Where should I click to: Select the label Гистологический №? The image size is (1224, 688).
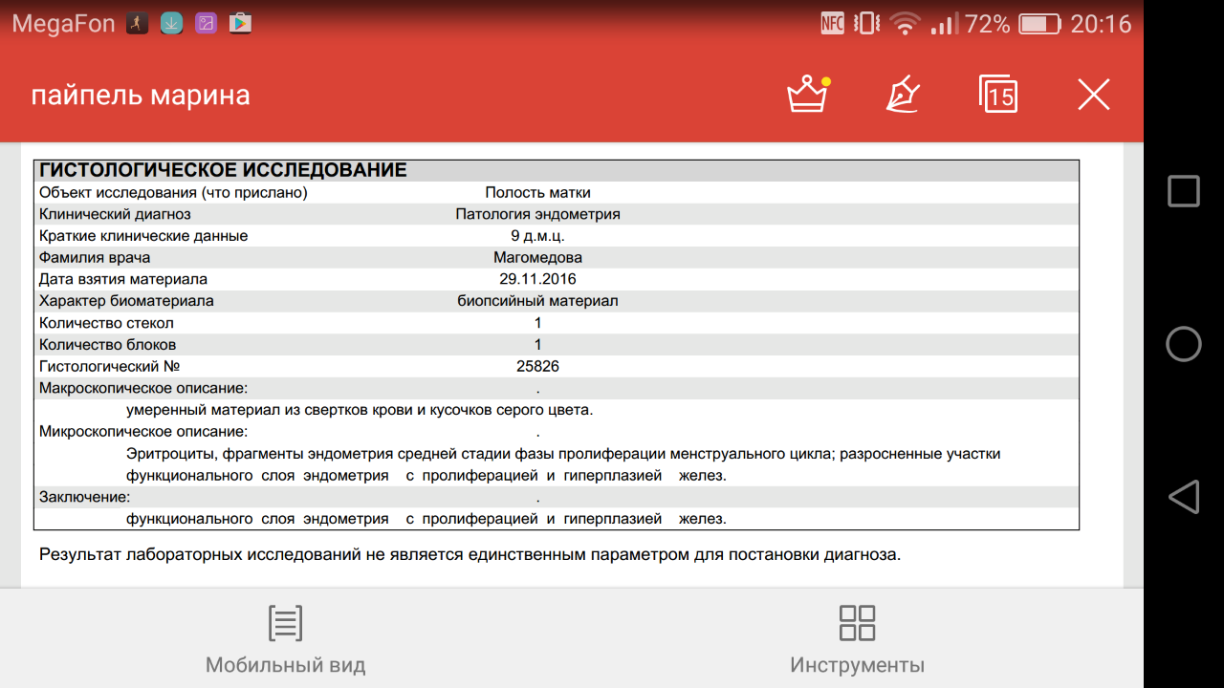[x=109, y=366]
